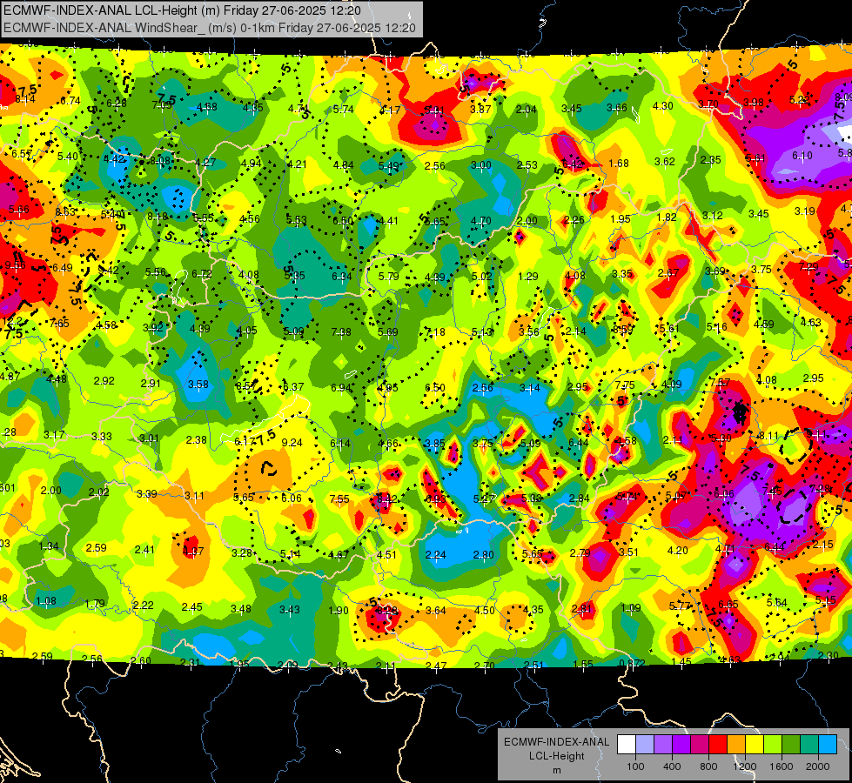Click the legend tick label 1600
The height and width of the screenshot is (783, 852).
click(782, 766)
